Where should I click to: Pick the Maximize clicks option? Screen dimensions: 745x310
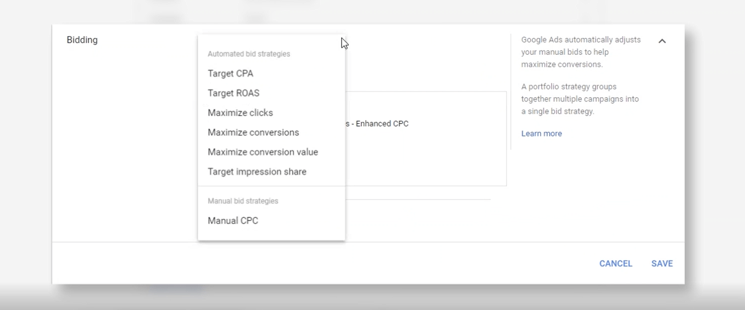[x=240, y=113]
